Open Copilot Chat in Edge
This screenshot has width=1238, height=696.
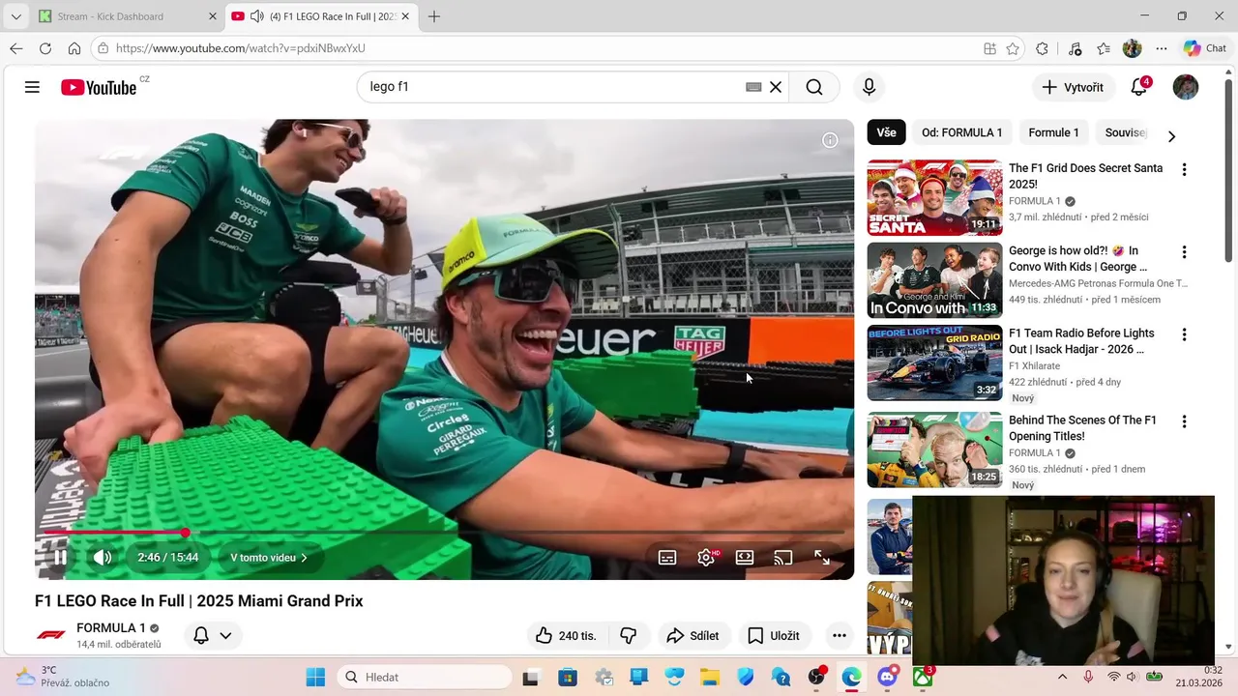point(1205,48)
